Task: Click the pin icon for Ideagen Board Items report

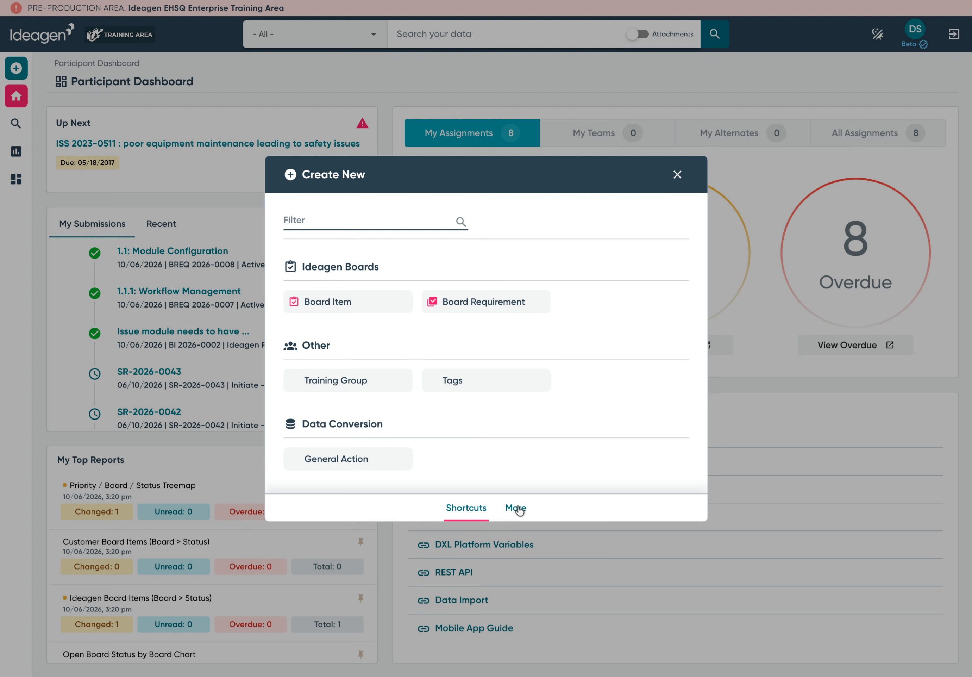Action: 361,598
